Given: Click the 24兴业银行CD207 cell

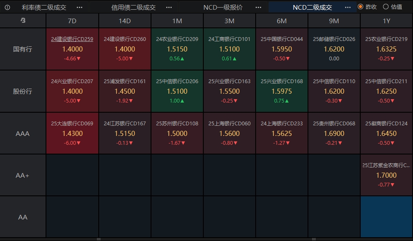Looking at the screenshot, I should [x=72, y=91].
